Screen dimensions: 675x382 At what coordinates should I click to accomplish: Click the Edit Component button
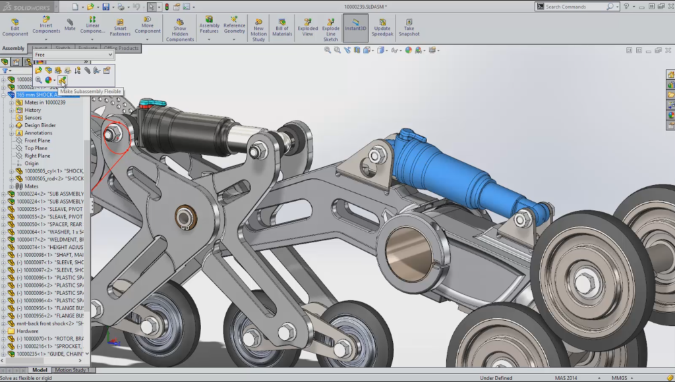[15, 27]
